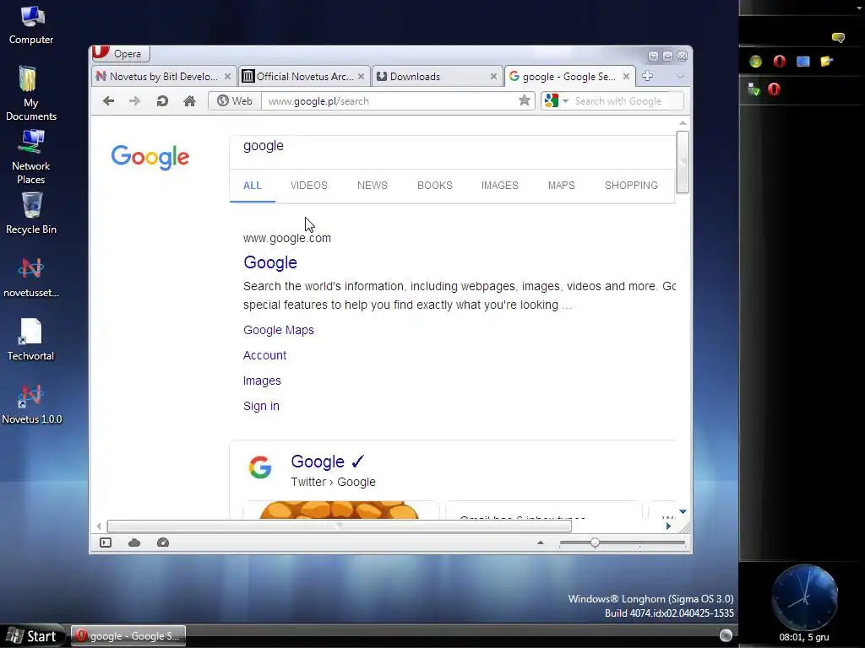Select the VIDEOS results tab
The height and width of the screenshot is (648, 865).
[x=309, y=186]
